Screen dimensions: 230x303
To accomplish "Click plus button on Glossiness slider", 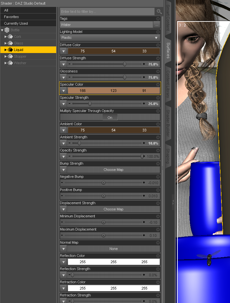I will pos(144,77).
